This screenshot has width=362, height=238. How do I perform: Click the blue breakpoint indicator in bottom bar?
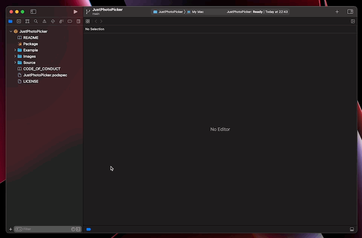(x=88, y=229)
